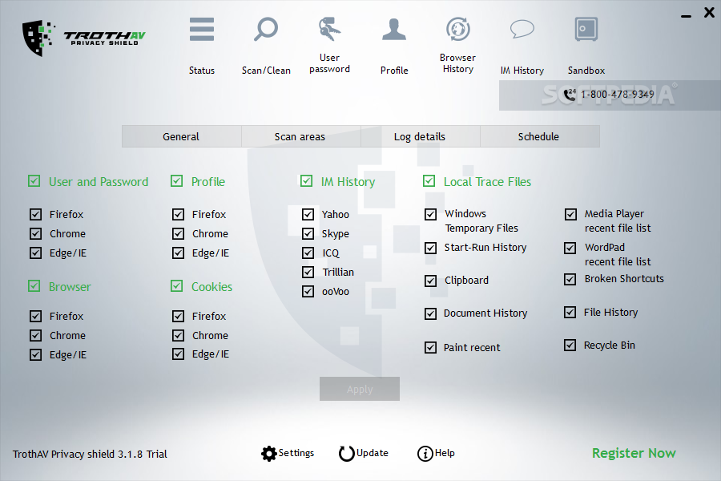
Task: Toggle the Cookies group checkbox
Action: [x=176, y=286]
